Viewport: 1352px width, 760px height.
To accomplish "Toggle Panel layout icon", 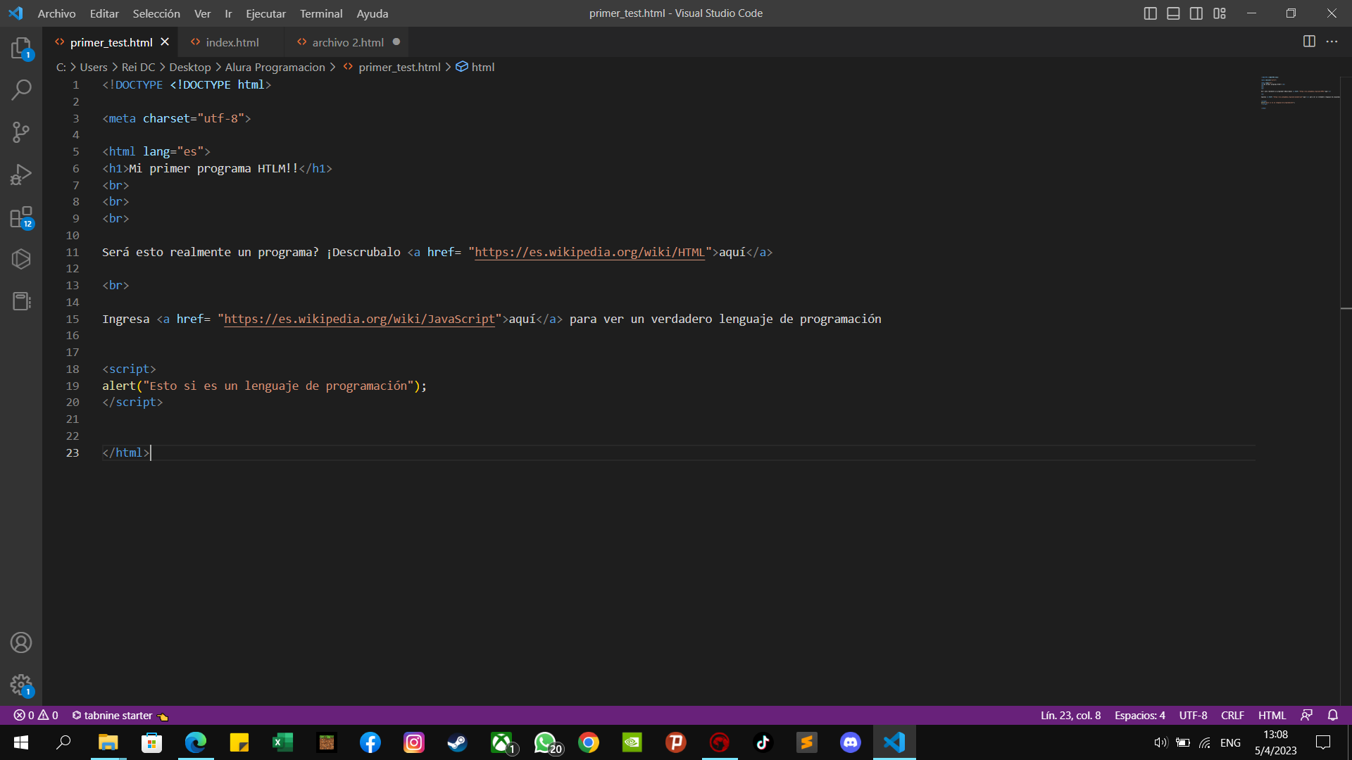I will (x=1173, y=13).
